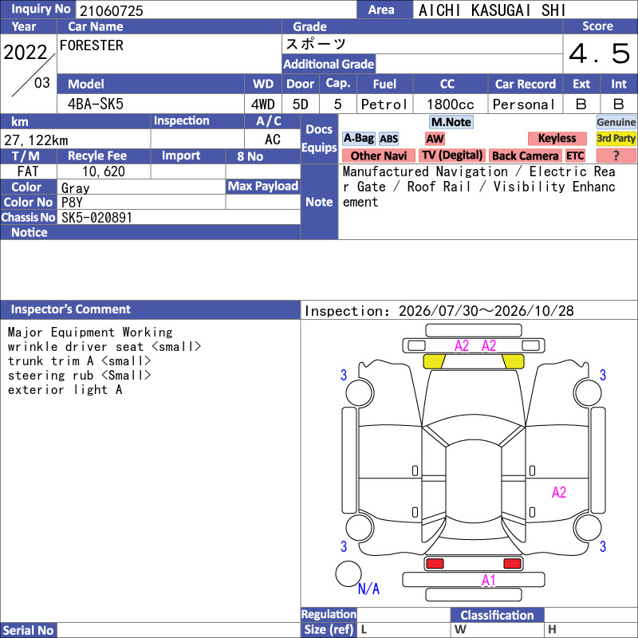Toggle the yellow 3rd Party tag
Viewport: 638px width, 638px height.
tap(616, 138)
